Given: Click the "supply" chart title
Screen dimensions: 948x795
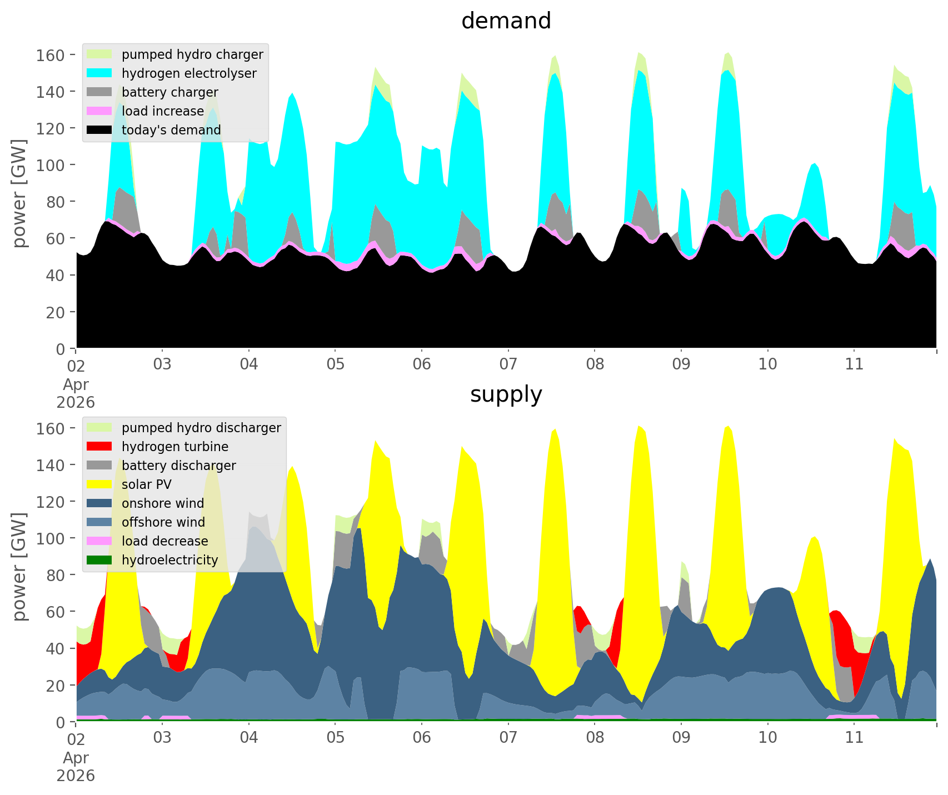Looking at the screenshot, I should [506, 394].
